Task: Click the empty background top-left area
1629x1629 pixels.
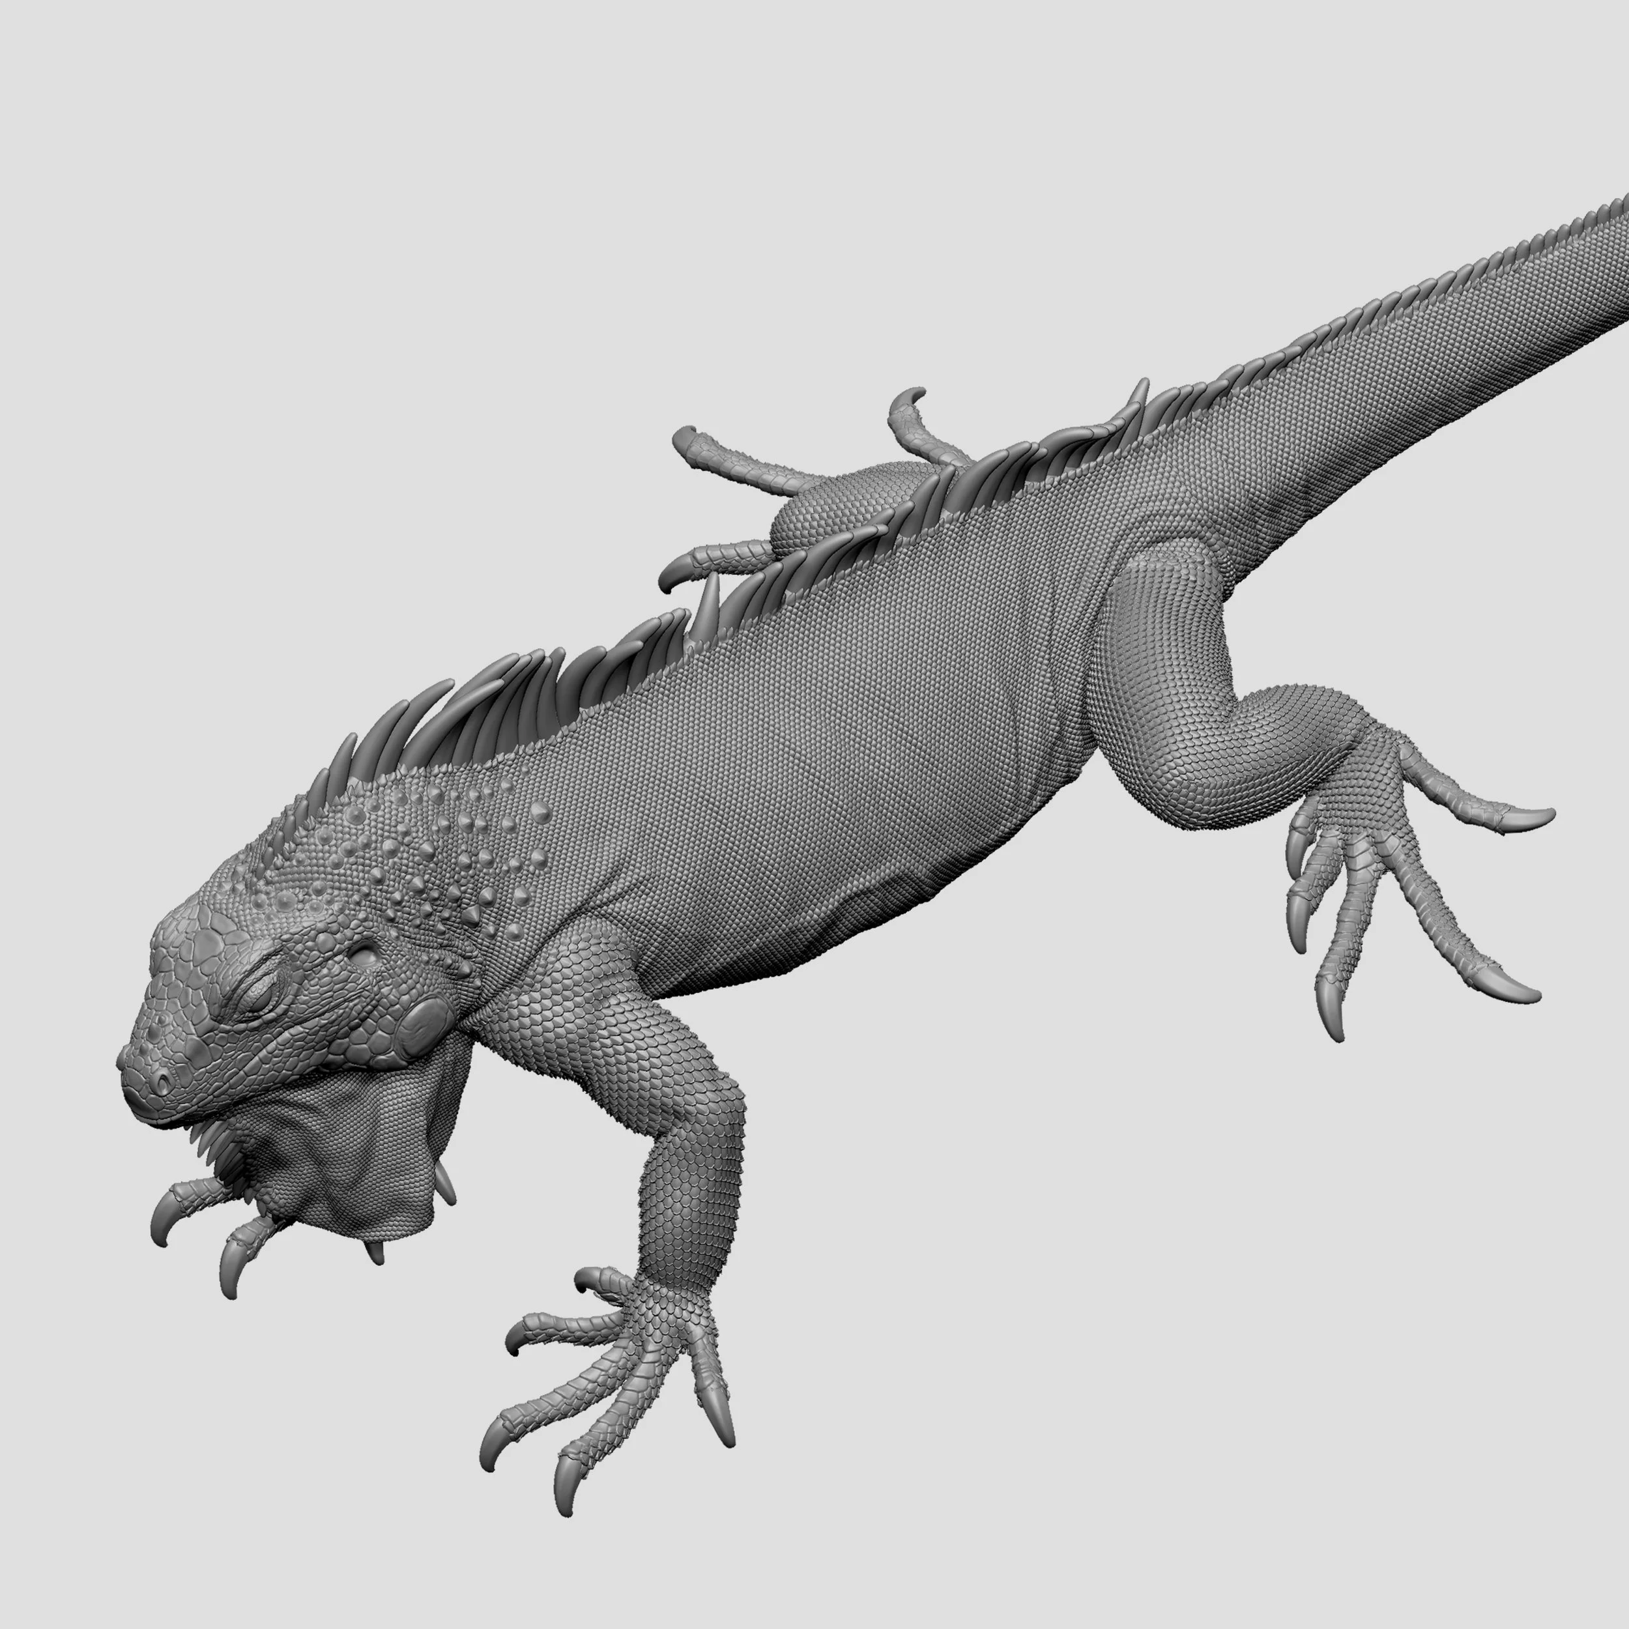Action: [253, 253]
